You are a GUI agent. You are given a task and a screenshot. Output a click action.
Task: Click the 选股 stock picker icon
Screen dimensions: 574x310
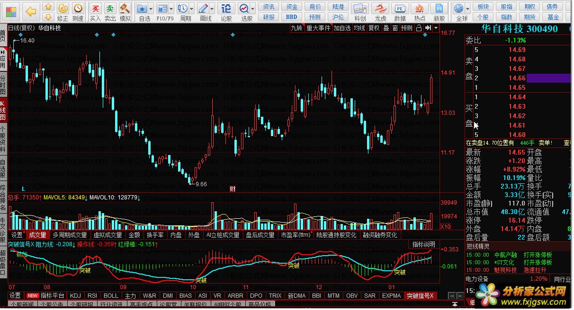[244, 8]
